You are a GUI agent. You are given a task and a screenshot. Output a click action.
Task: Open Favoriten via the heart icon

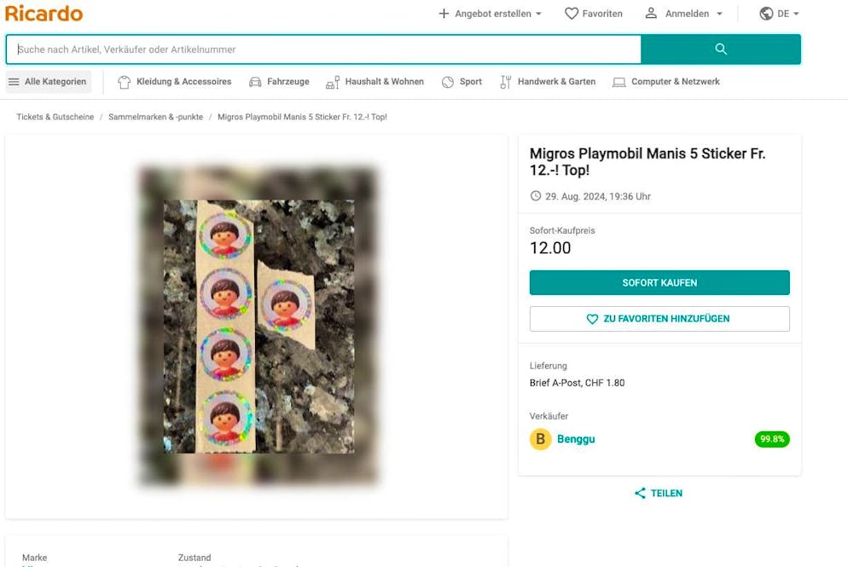[572, 14]
